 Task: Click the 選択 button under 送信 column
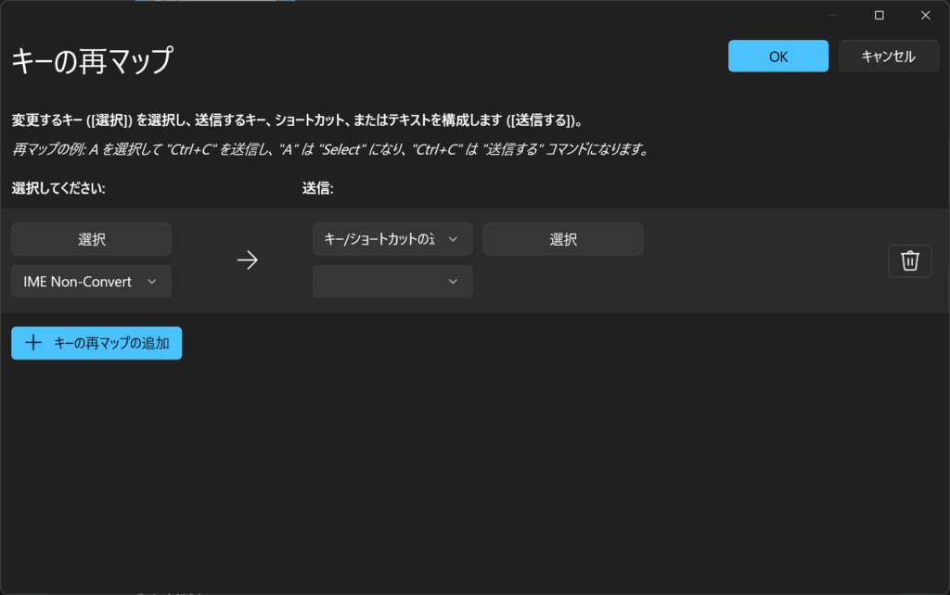click(x=562, y=239)
